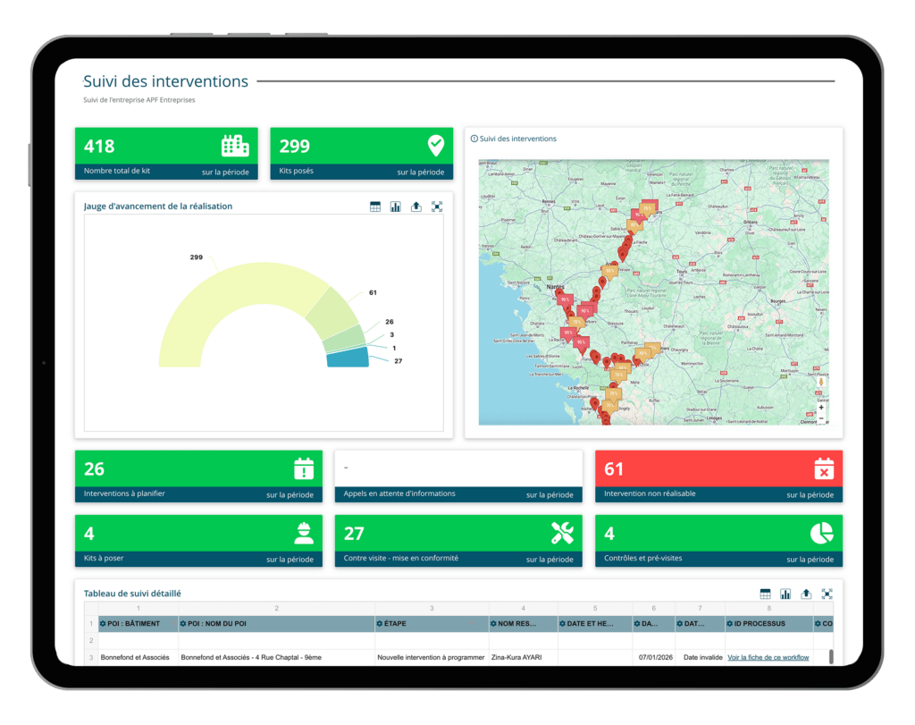Screen dimensions: 915x725
Task: Expand the gauge widget to fullscreen
Action: pyautogui.click(x=437, y=207)
